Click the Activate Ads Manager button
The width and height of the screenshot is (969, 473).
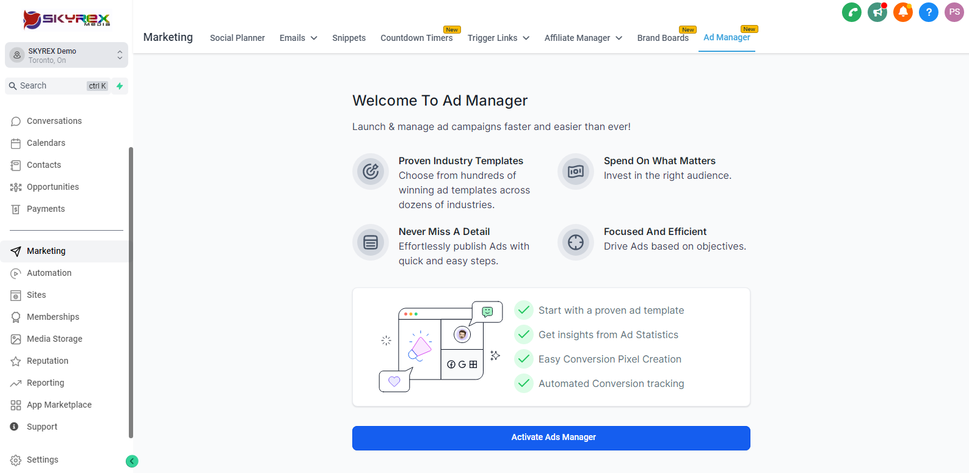tap(551, 438)
